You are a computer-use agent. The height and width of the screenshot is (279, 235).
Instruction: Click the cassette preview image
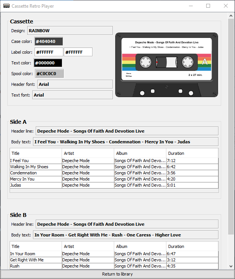167,64
